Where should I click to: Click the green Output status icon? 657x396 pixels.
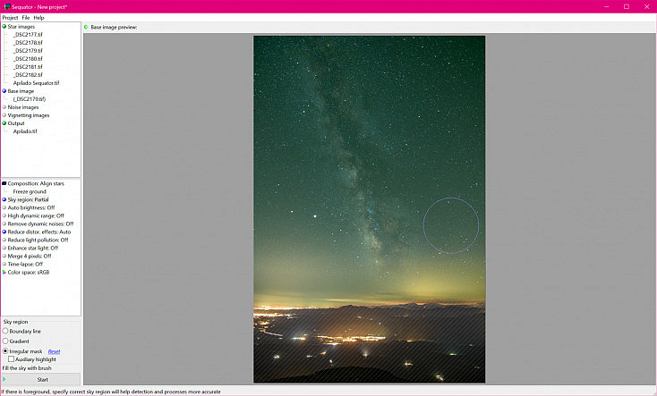point(4,123)
